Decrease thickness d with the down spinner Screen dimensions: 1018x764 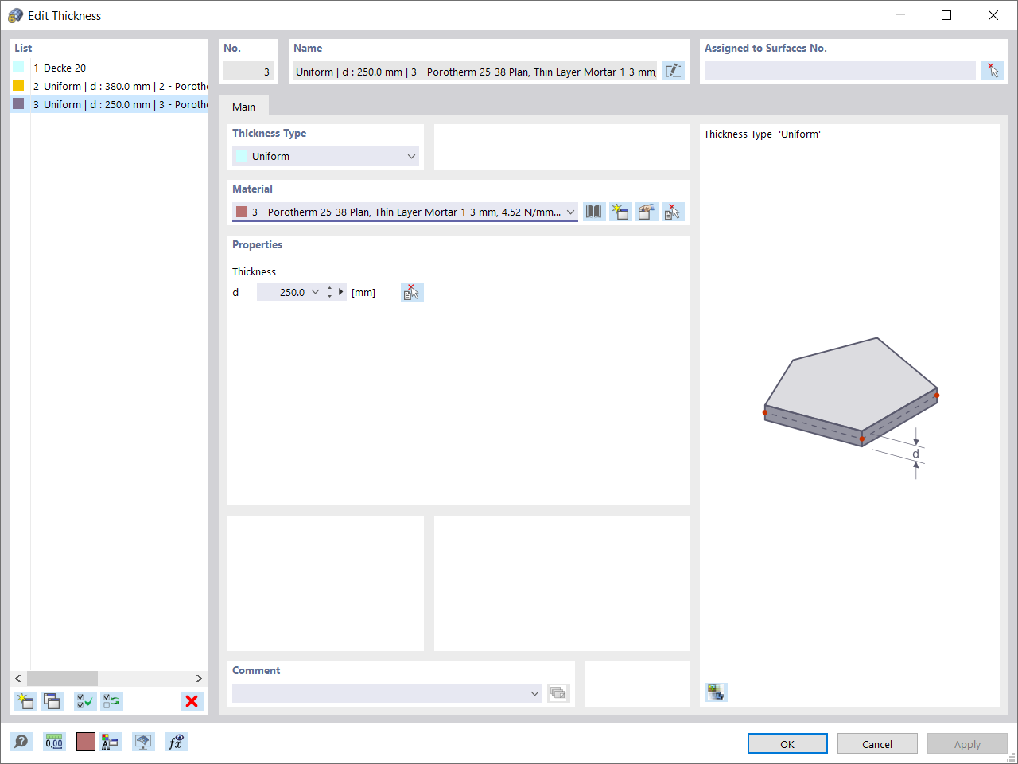click(x=330, y=297)
